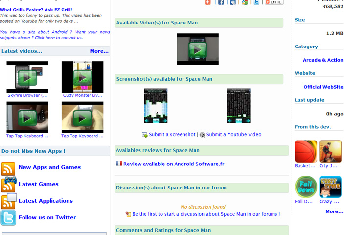Play the Cutty Monster Liv... video thumbnail
The image size is (344, 235).
82,77
